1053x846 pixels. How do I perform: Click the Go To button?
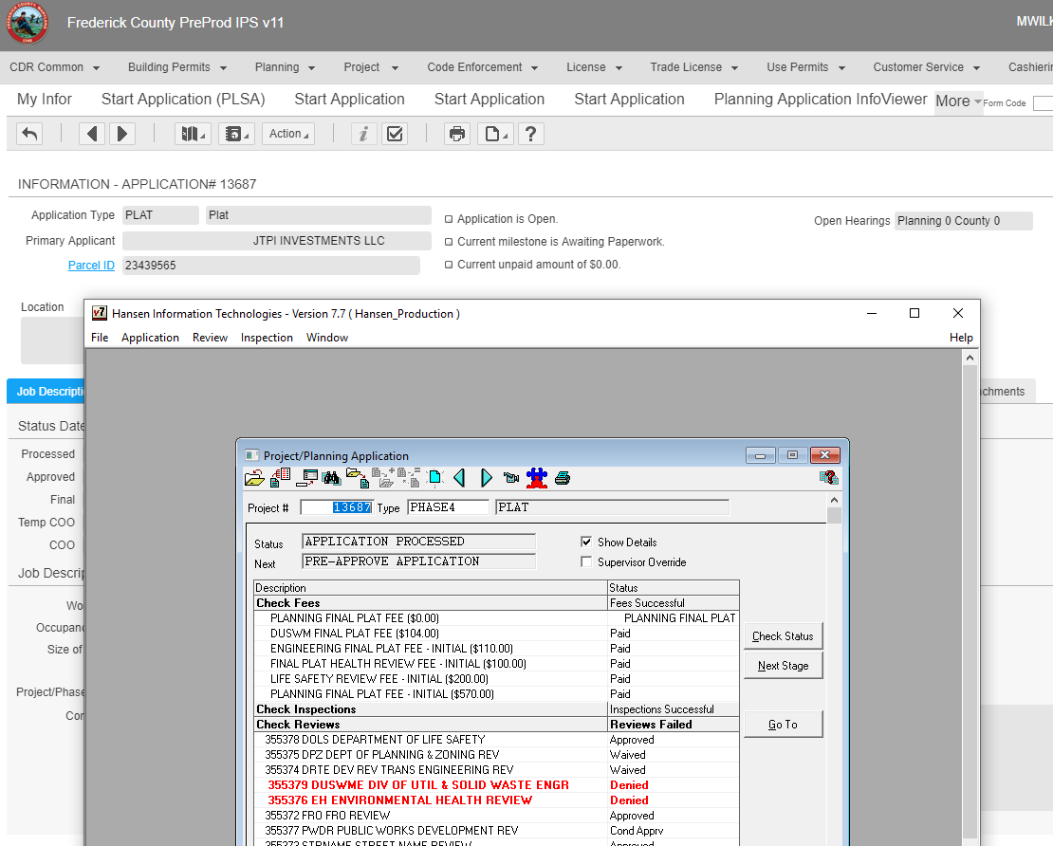(x=783, y=725)
